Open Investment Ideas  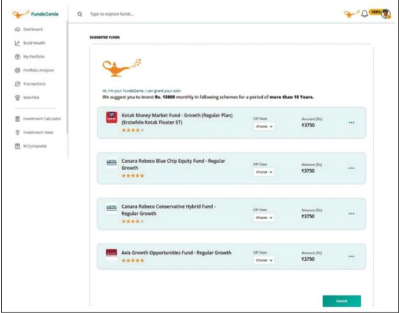pyautogui.click(x=38, y=132)
